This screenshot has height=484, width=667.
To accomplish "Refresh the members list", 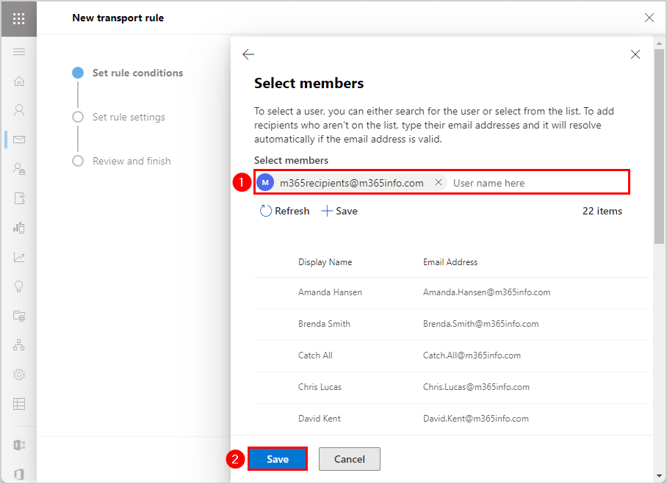I will click(284, 211).
